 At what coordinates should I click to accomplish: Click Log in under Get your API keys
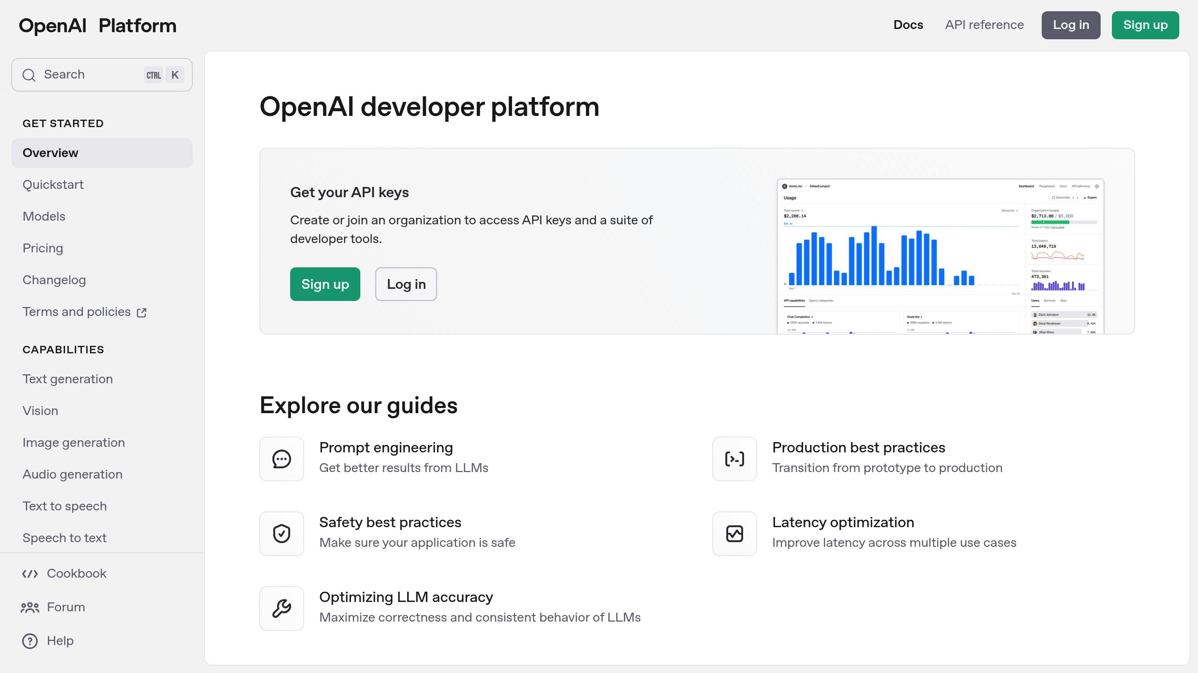[405, 284]
